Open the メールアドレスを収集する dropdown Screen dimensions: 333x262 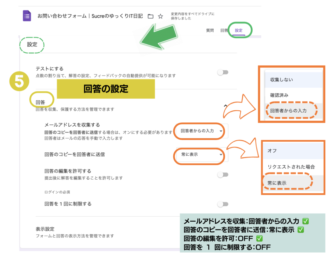[x=199, y=131]
